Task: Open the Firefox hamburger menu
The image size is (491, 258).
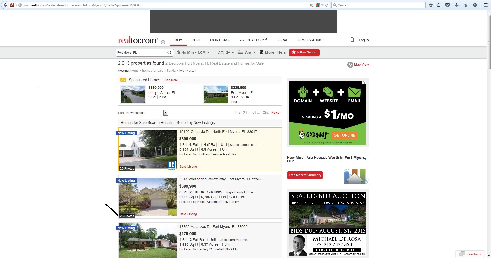Action: pos(485,5)
